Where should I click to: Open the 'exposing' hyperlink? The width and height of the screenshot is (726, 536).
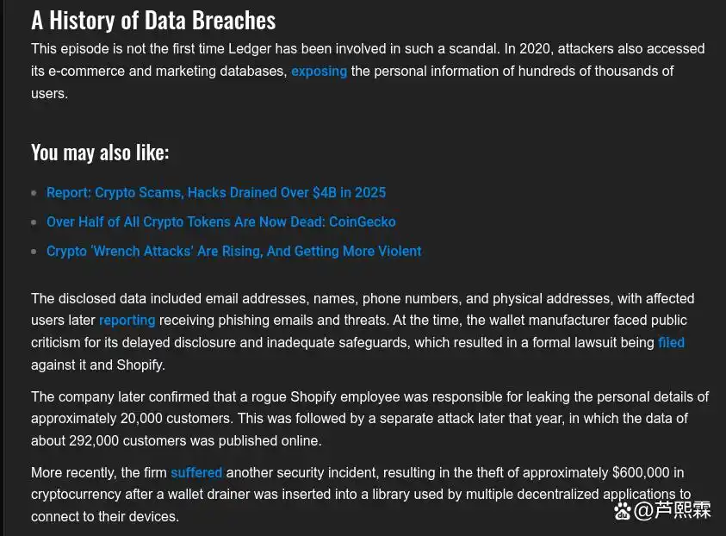(x=319, y=72)
